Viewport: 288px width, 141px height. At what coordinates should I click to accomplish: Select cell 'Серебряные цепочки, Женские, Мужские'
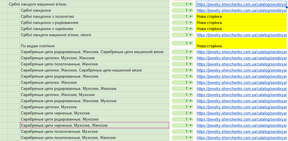[x=95, y=95]
